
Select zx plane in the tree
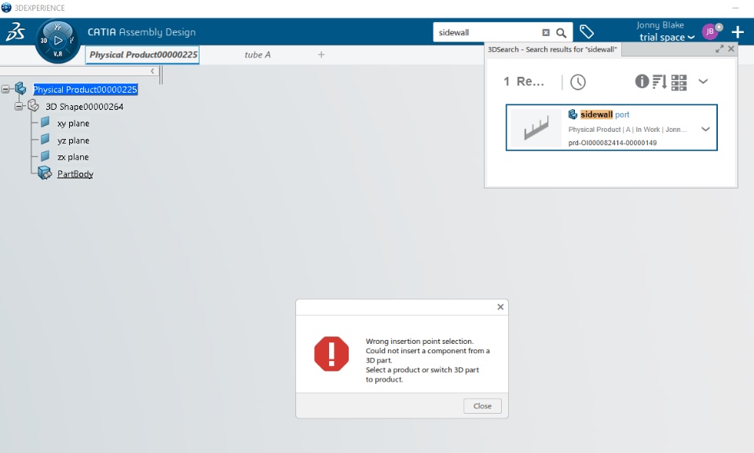pos(72,157)
